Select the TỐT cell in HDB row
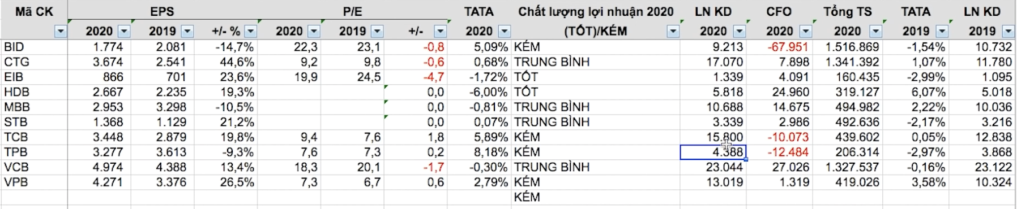The width and height of the screenshot is (1017, 209). (596, 92)
